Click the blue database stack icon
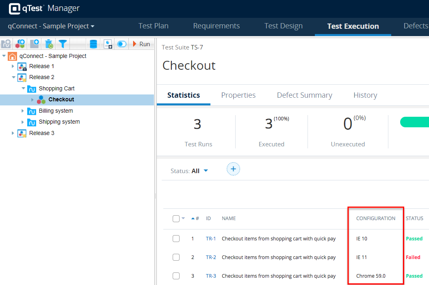 93,44
